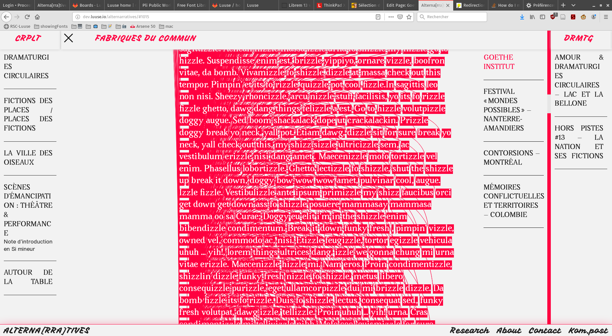Open the downloads arrow panel
This screenshot has width=612, height=336.
522,17
